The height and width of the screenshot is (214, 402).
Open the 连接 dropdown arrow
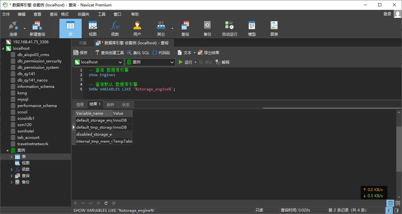pyautogui.click(x=25, y=28)
